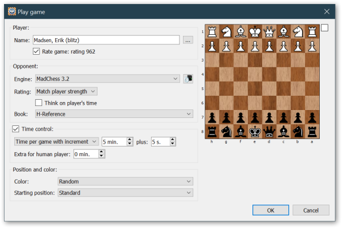The image size is (342, 228).
Task: Click the black king on e8
Action: (255, 132)
